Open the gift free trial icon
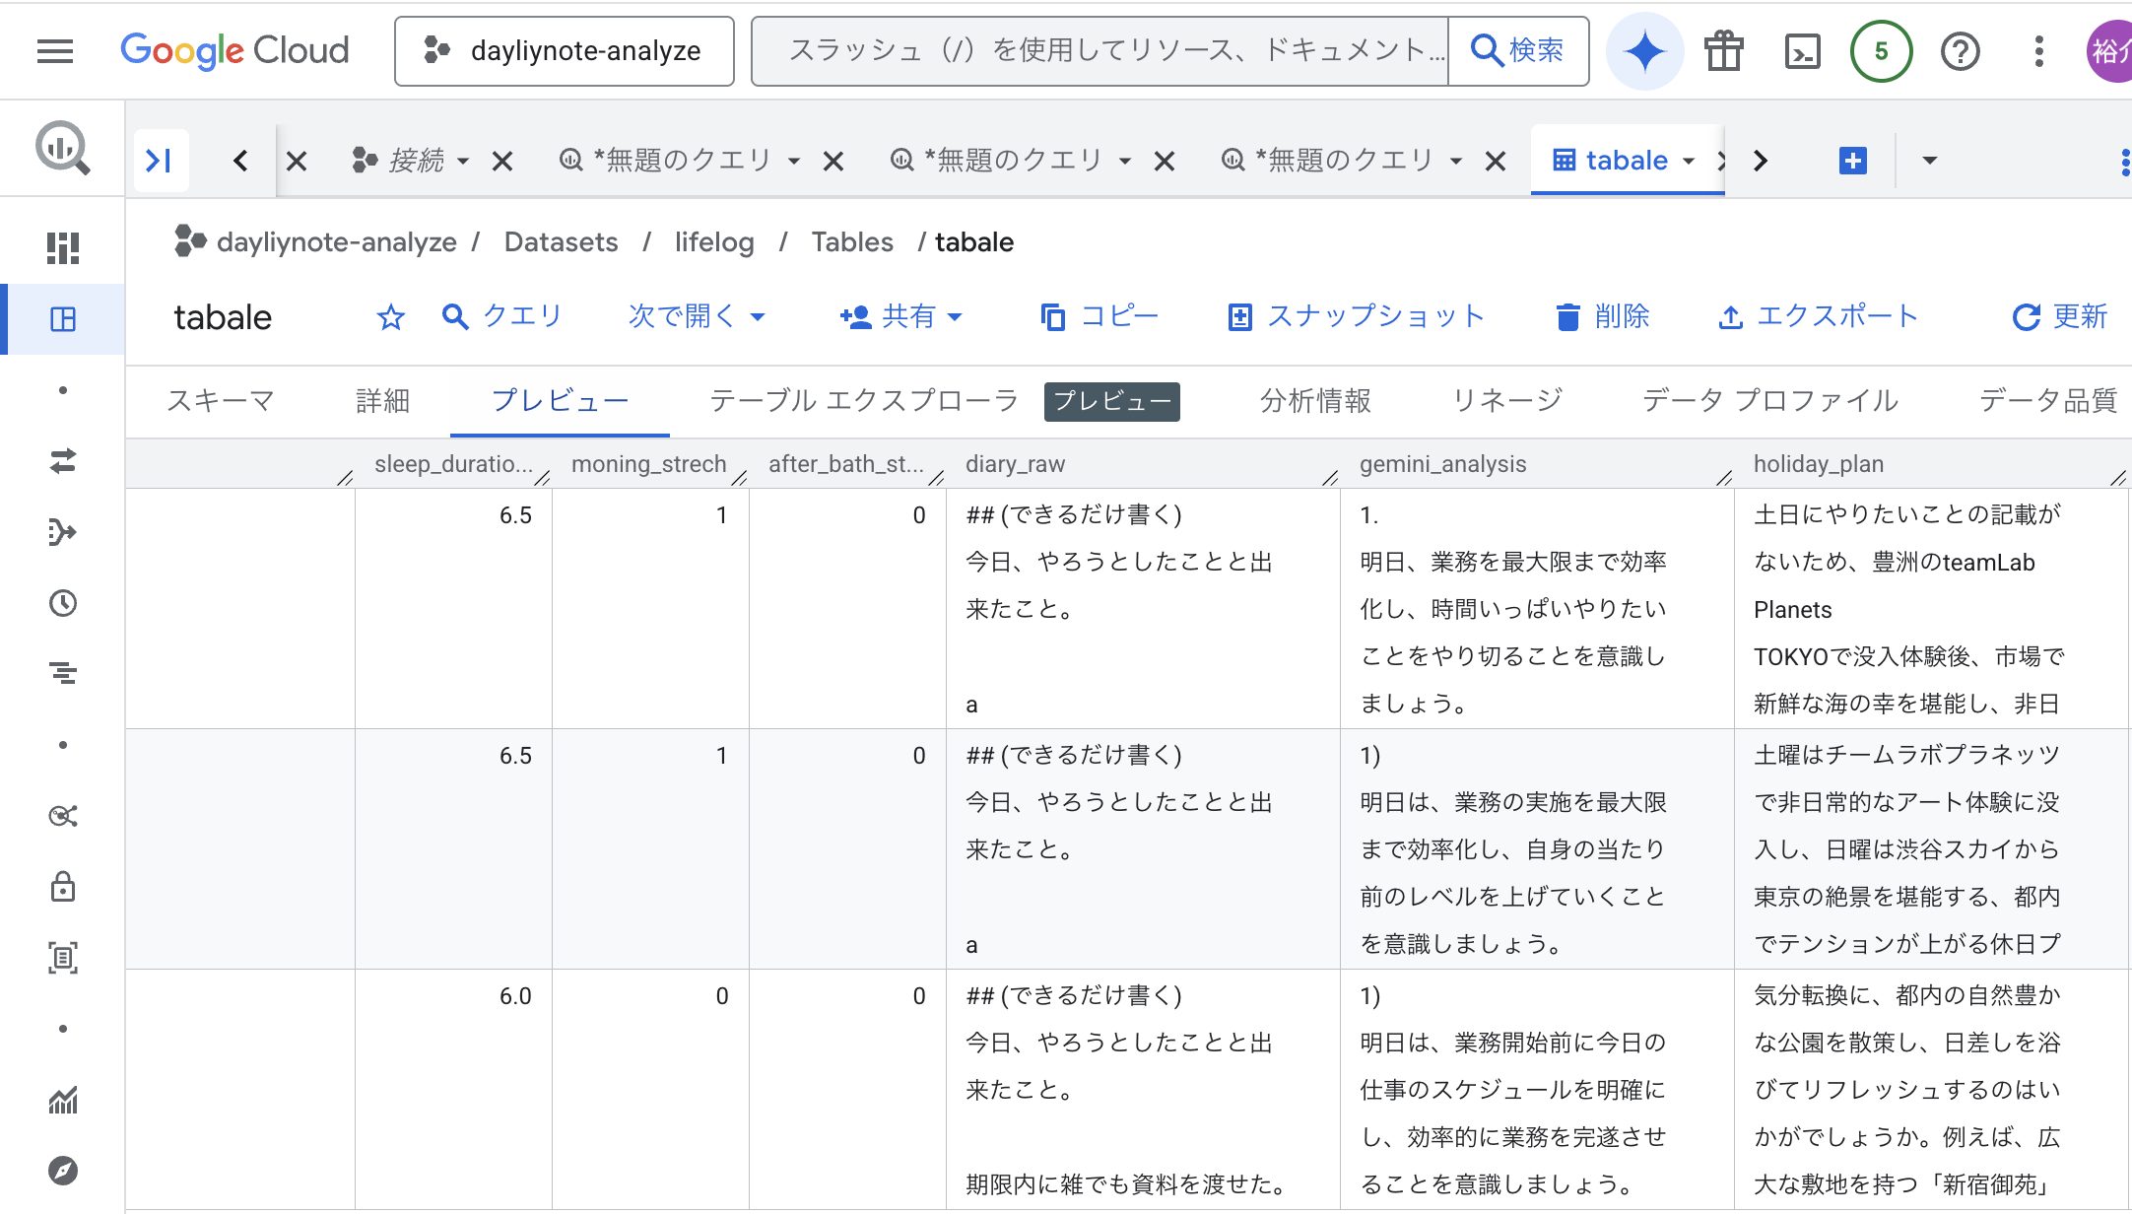The height and width of the screenshot is (1214, 2132). coord(1724,51)
